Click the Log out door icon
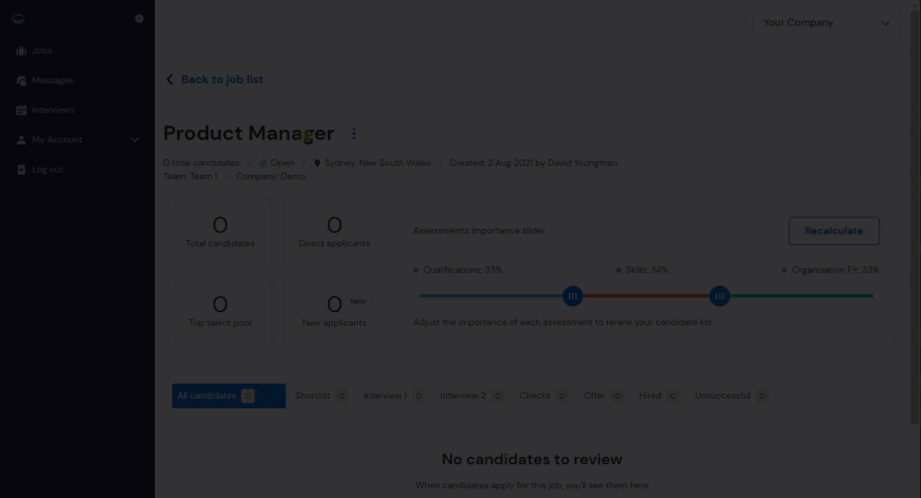This screenshot has height=498, width=921. pyautogui.click(x=21, y=170)
